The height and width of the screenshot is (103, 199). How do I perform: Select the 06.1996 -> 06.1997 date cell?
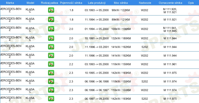pos(97,90)
